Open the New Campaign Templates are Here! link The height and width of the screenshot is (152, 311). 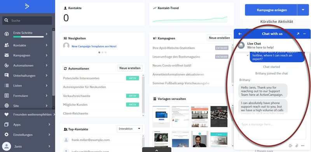coord(94,46)
